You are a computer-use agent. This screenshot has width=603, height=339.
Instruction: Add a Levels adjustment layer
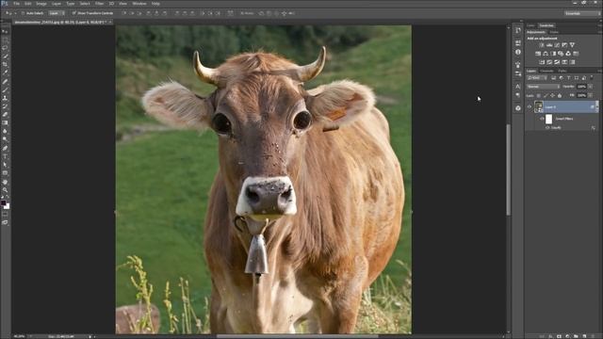coord(549,45)
